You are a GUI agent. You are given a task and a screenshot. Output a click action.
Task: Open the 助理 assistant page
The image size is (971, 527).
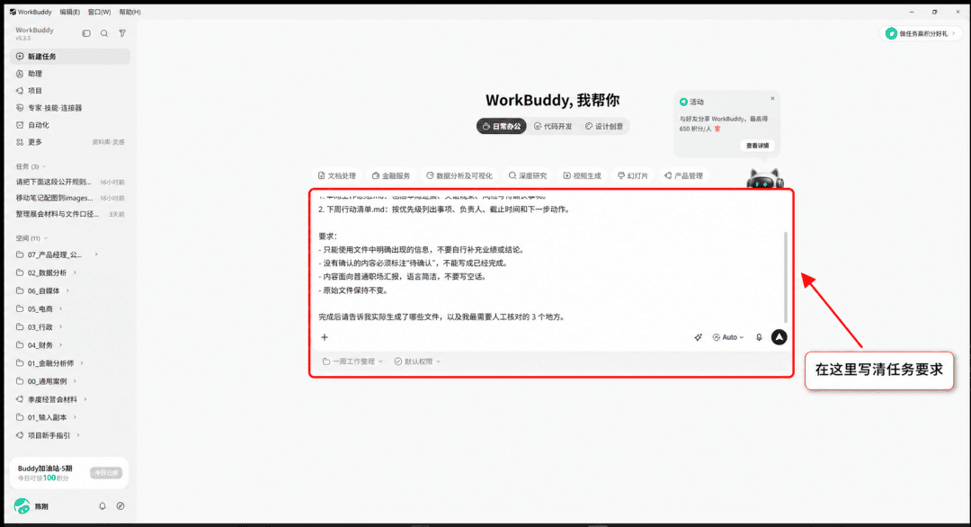pyautogui.click(x=70, y=74)
